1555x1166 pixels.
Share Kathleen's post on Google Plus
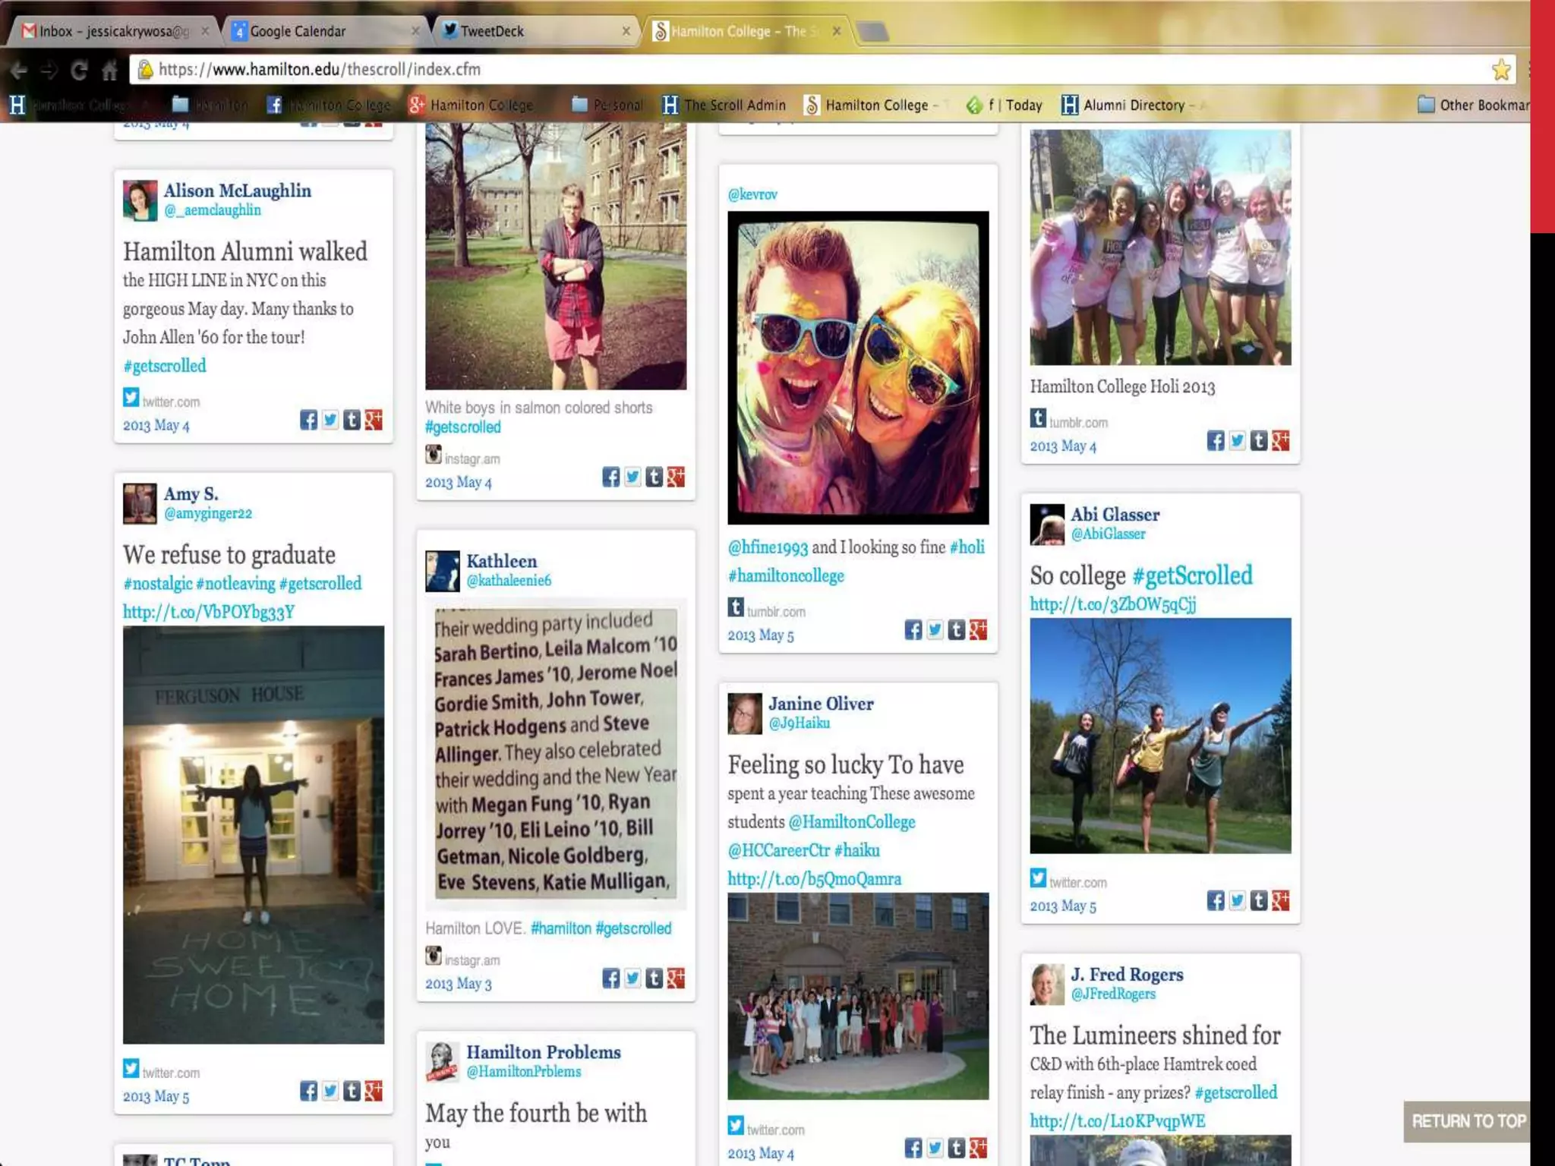tap(676, 978)
